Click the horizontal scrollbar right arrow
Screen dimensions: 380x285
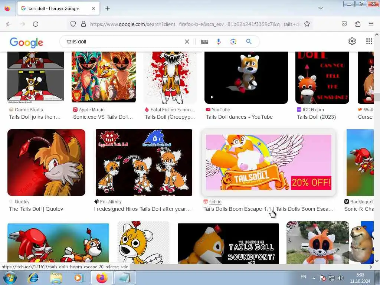pyautogui.click(x=371, y=267)
